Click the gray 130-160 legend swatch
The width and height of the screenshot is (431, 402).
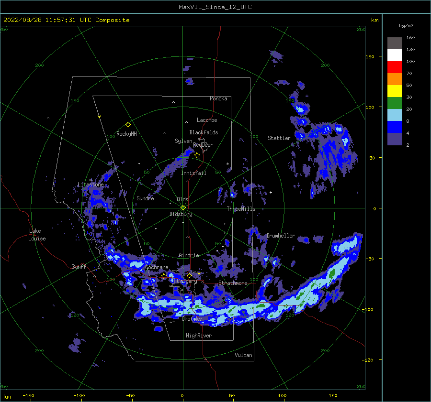tap(395, 43)
